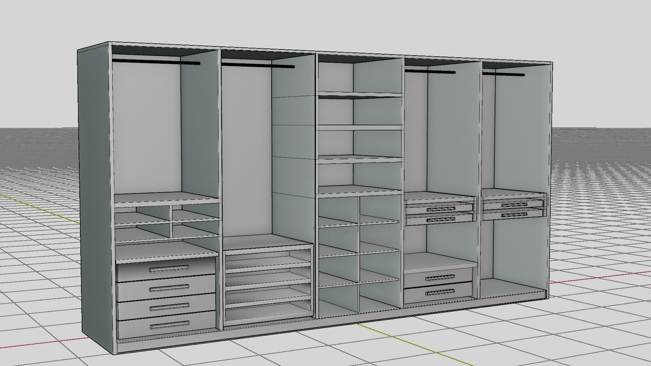The image size is (651, 366).
Task: Select upper pull-out tray handle in rightmost compartment
Action: coord(514,205)
